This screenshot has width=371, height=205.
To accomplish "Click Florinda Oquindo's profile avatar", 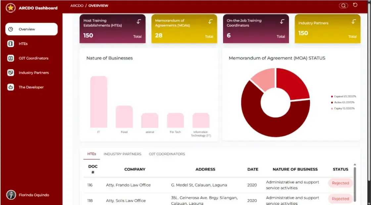I will pos(11,195).
